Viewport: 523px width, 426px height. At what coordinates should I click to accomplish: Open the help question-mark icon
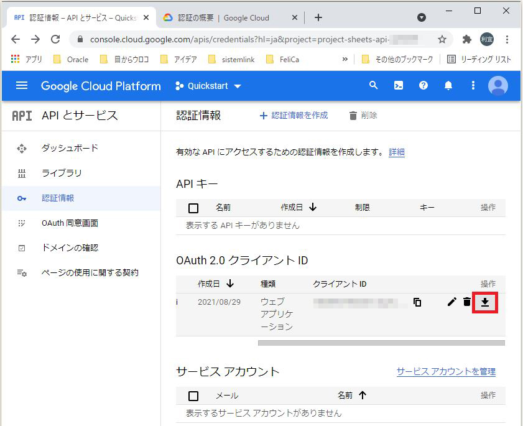[x=423, y=85]
